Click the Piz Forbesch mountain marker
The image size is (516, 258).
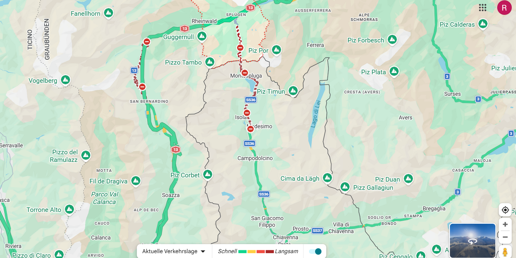392,40
